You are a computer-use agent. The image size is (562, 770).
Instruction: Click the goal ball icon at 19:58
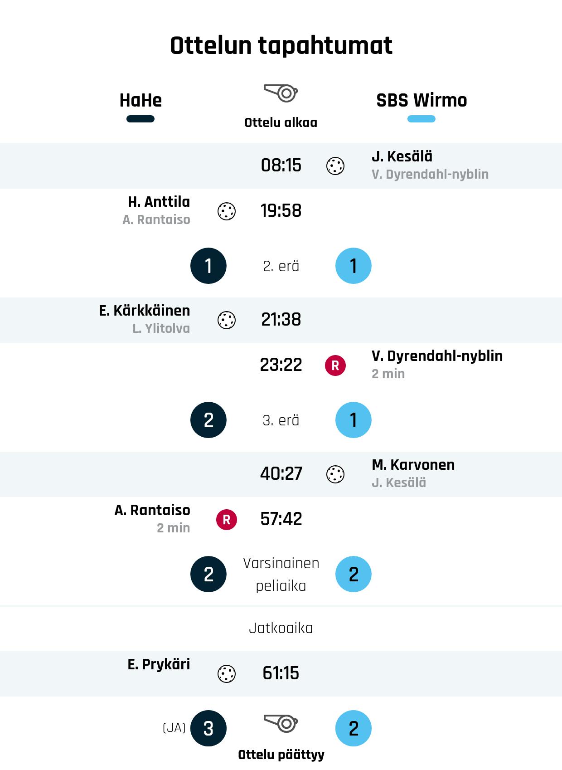pos(227,211)
